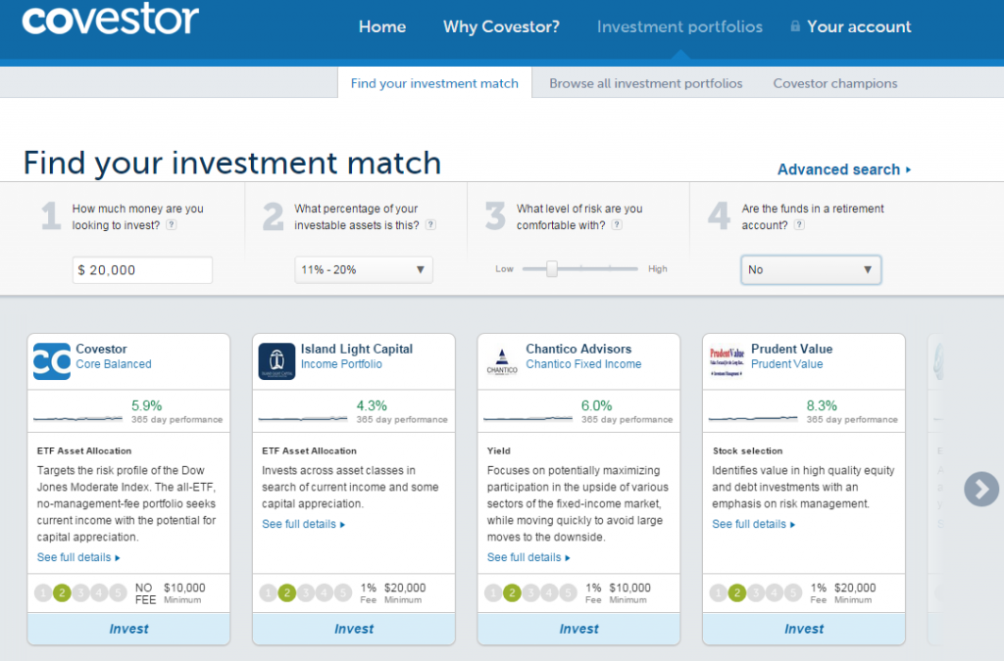The image size is (1004, 661).
Task: Open the investable assets percentage dropdown
Action: 363,270
